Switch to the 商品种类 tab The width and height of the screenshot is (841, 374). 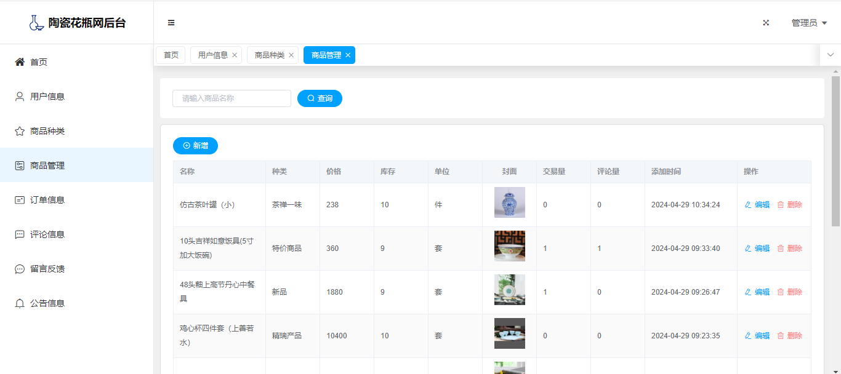[269, 55]
